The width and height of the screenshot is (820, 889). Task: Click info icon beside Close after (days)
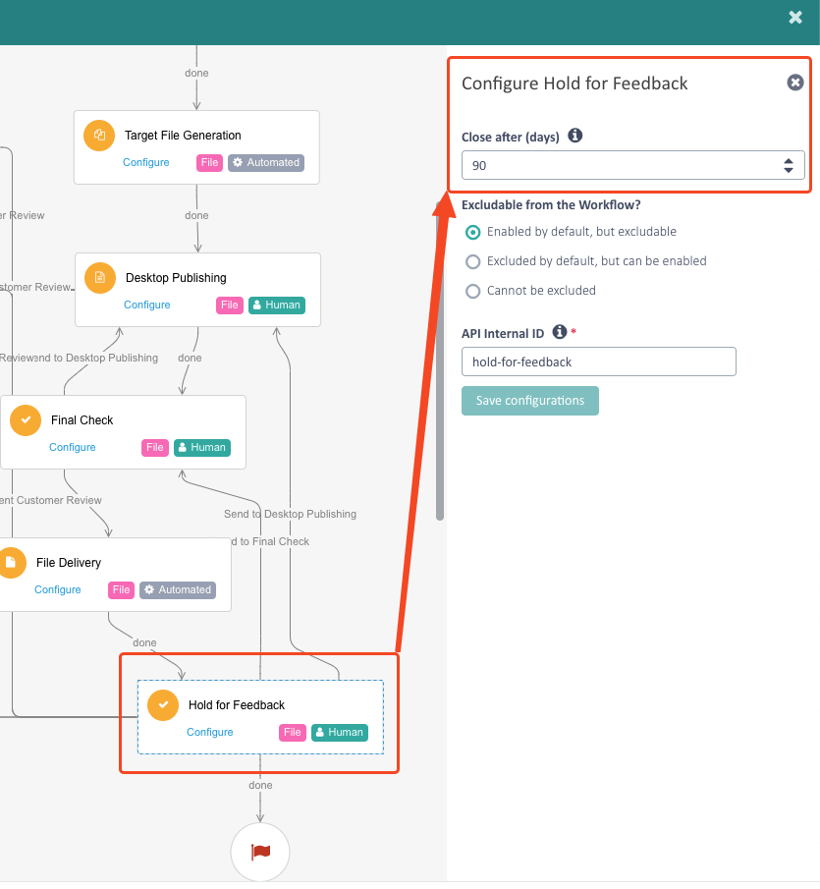pos(575,136)
